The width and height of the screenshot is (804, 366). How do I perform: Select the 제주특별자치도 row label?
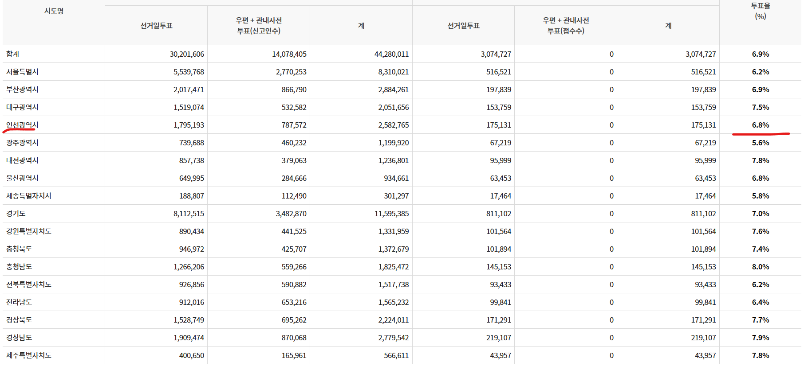coord(29,355)
